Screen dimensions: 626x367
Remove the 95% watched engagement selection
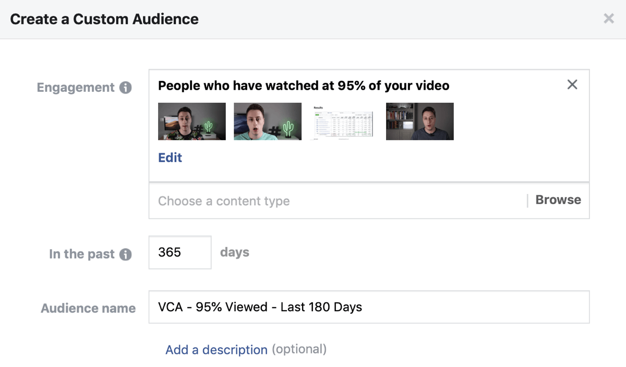click(x=572, y=84)
